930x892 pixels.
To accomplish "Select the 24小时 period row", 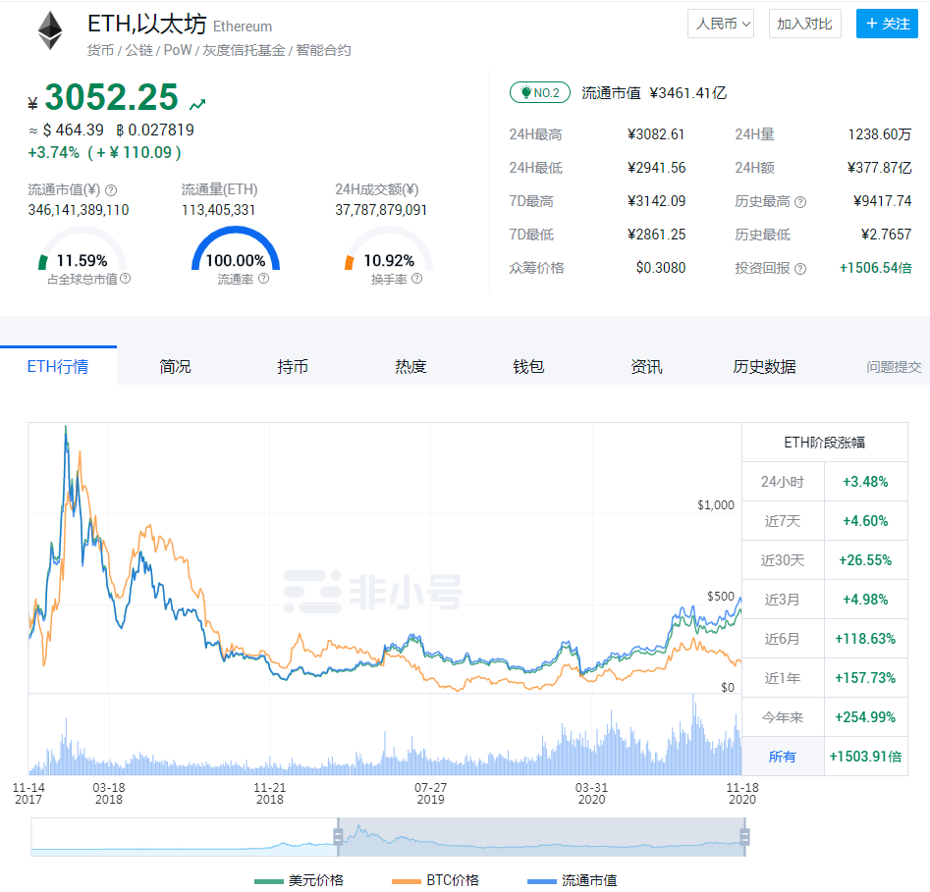I will point(825,482).
